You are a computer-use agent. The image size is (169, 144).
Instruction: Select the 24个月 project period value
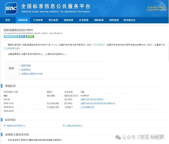pyautogui.click(x=7, y=99)
